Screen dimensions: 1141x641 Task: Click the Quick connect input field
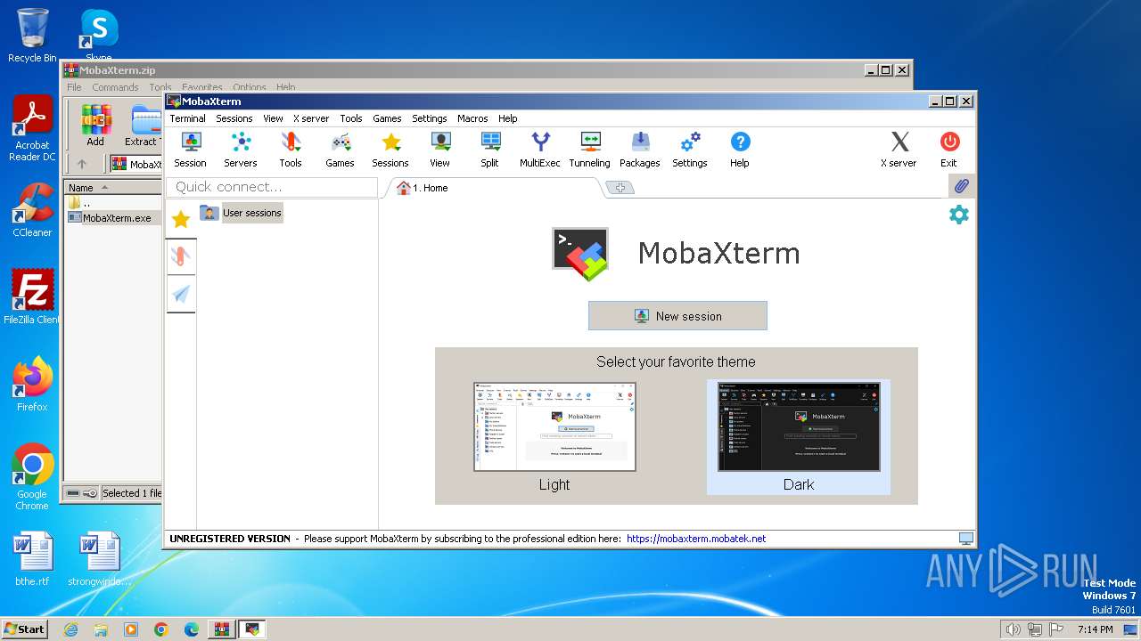pyautogui.click(x=272, y=187)
